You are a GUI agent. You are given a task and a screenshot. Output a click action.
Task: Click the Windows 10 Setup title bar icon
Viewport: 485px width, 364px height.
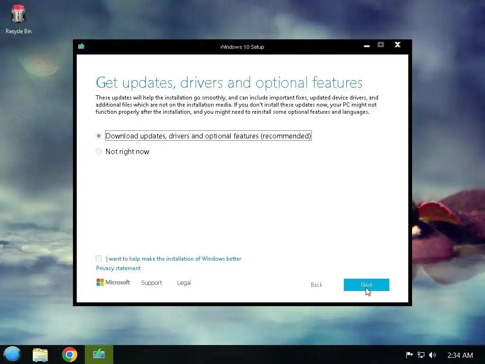pos(81,46)
